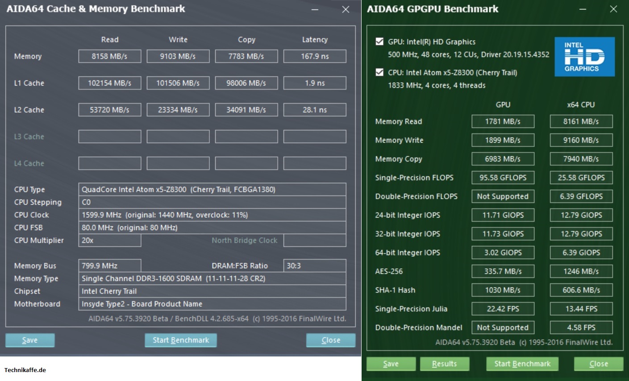Save the GPGPU Benchmark results
Screen dimensions: 629x381
[x=391, y=364]
